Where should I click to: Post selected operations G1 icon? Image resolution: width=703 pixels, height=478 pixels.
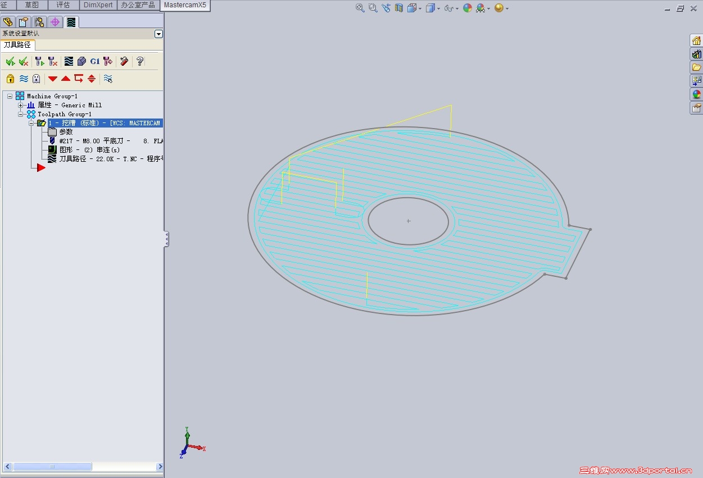tap(95, 61)
